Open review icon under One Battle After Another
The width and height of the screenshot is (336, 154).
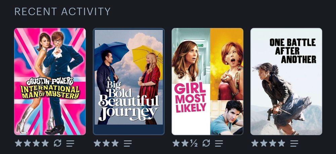(x=294, y=143)
